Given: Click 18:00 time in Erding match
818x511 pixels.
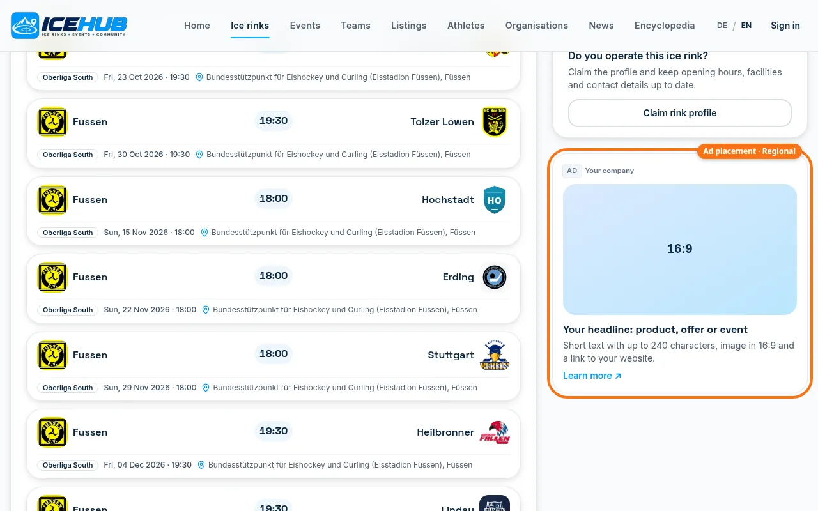Looking at the screenshot, I should click(274, 276).
